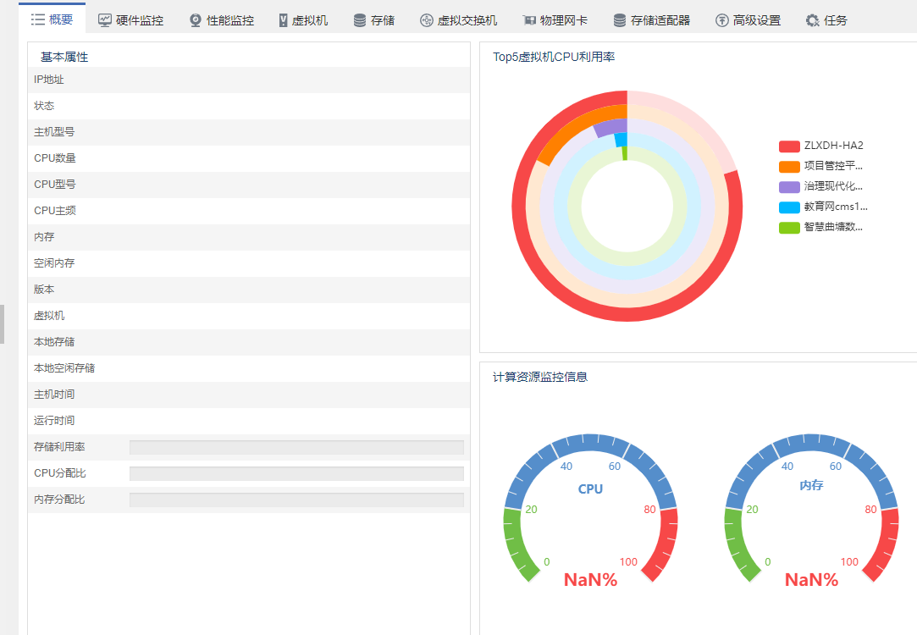Click the CPU主频 property row
Image resolution: width=917 pixels, height=635 pixels.
[x=249, y=211]
